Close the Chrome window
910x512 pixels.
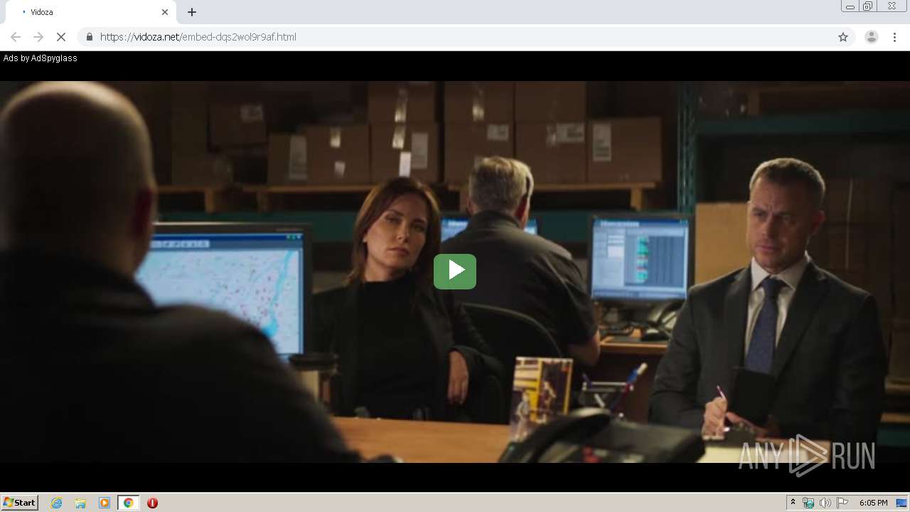892,6
